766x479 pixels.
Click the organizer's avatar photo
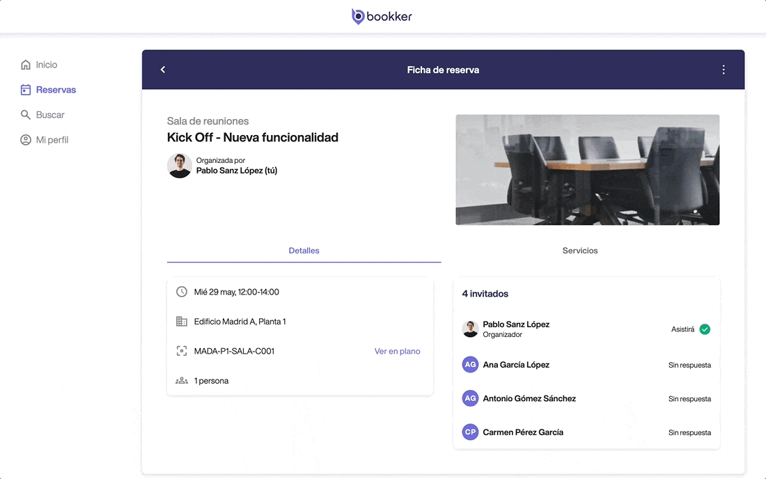tap(180, 166)
